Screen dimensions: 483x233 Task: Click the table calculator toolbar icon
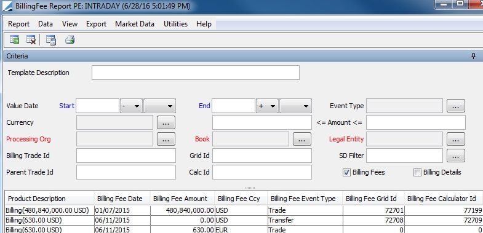coord(51,40)
